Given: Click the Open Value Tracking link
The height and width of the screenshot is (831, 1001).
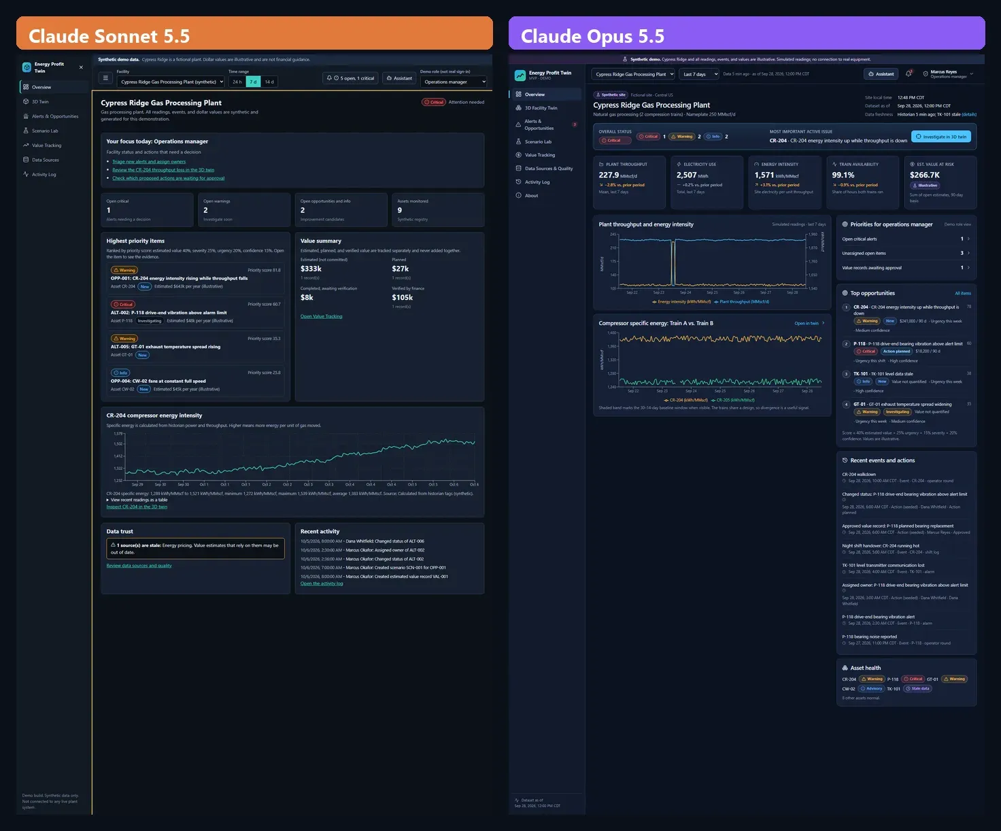Looking at the screenshot, I should pyautogui.click(x=322, y=316).
